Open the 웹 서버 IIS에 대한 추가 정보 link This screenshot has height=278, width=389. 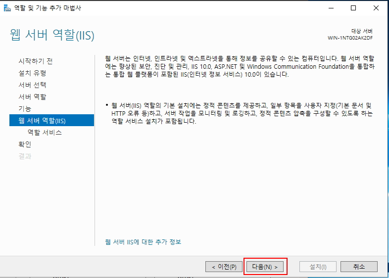tap(143, 242)
